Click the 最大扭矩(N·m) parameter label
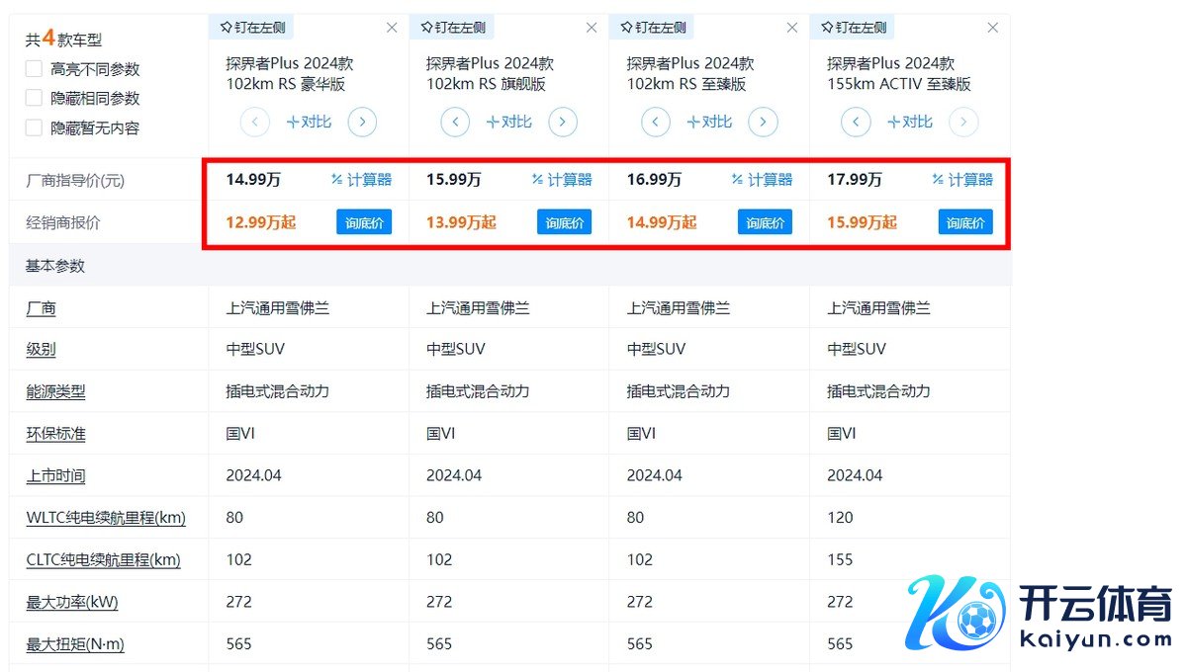This screenshot has width=1187, height=672. (75, 644)
